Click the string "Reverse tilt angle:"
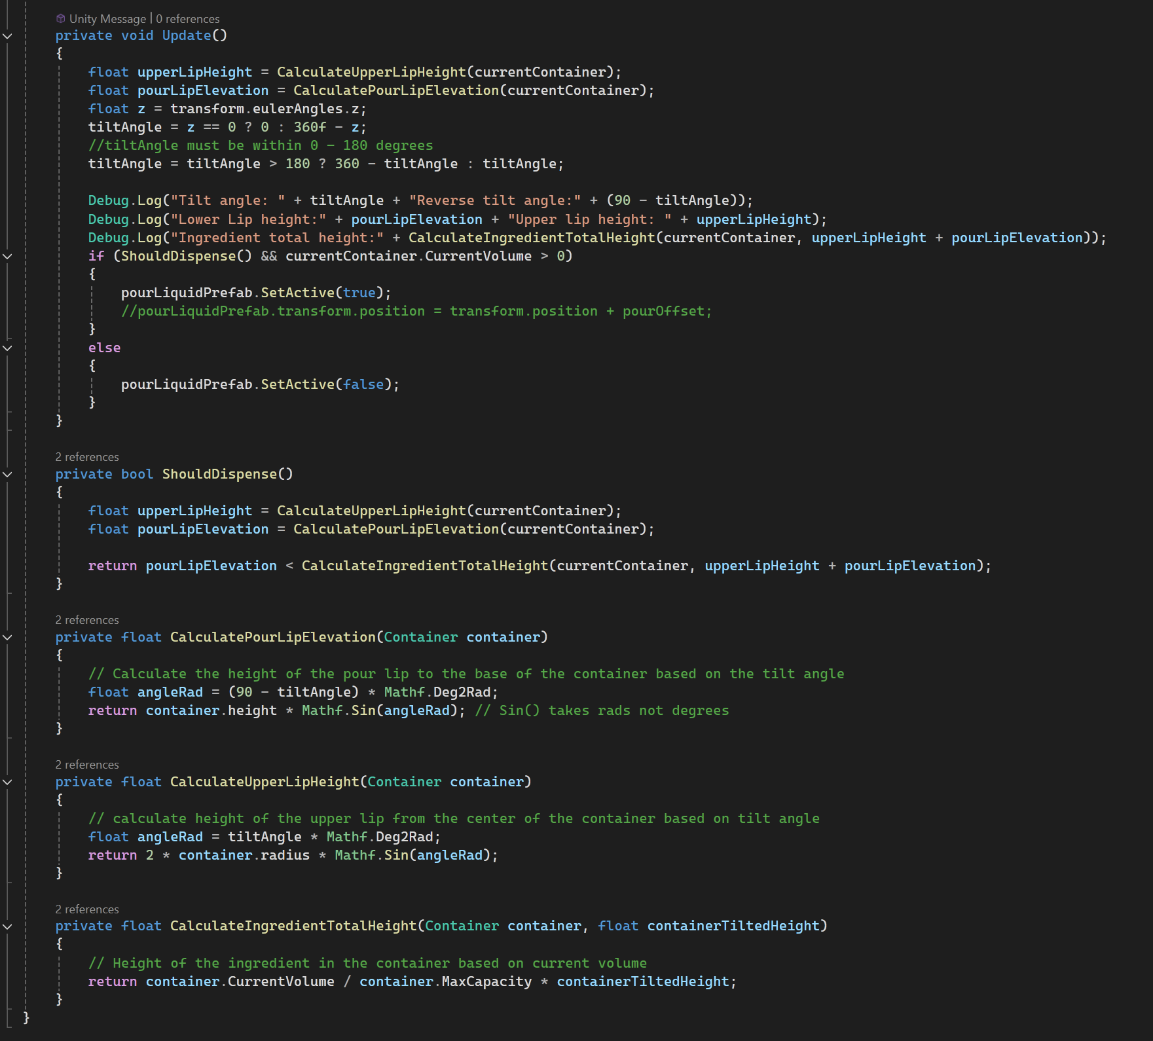1153x1041 pixels. tap(495, 200)
